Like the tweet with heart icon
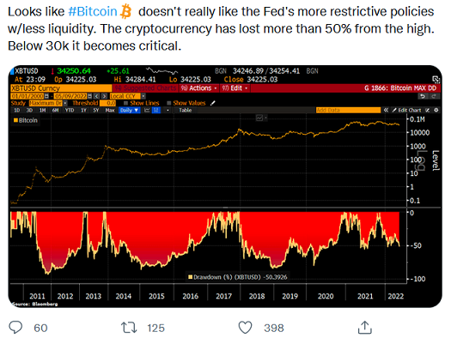The height and width of the screenshot is (344, 451). click(x=245, y=328)
